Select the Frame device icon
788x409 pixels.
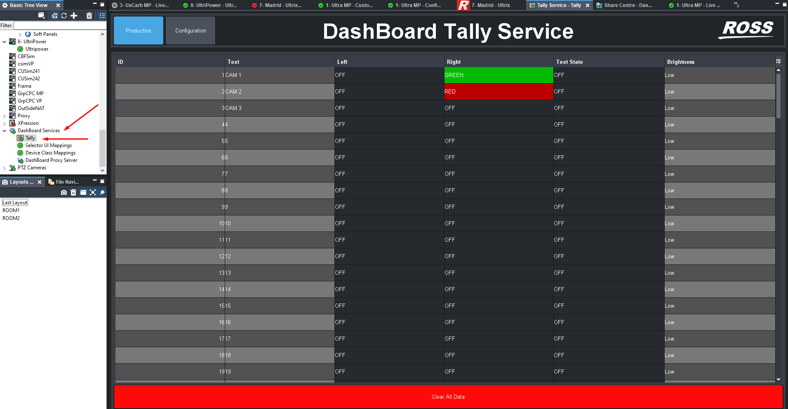[12, 86]
